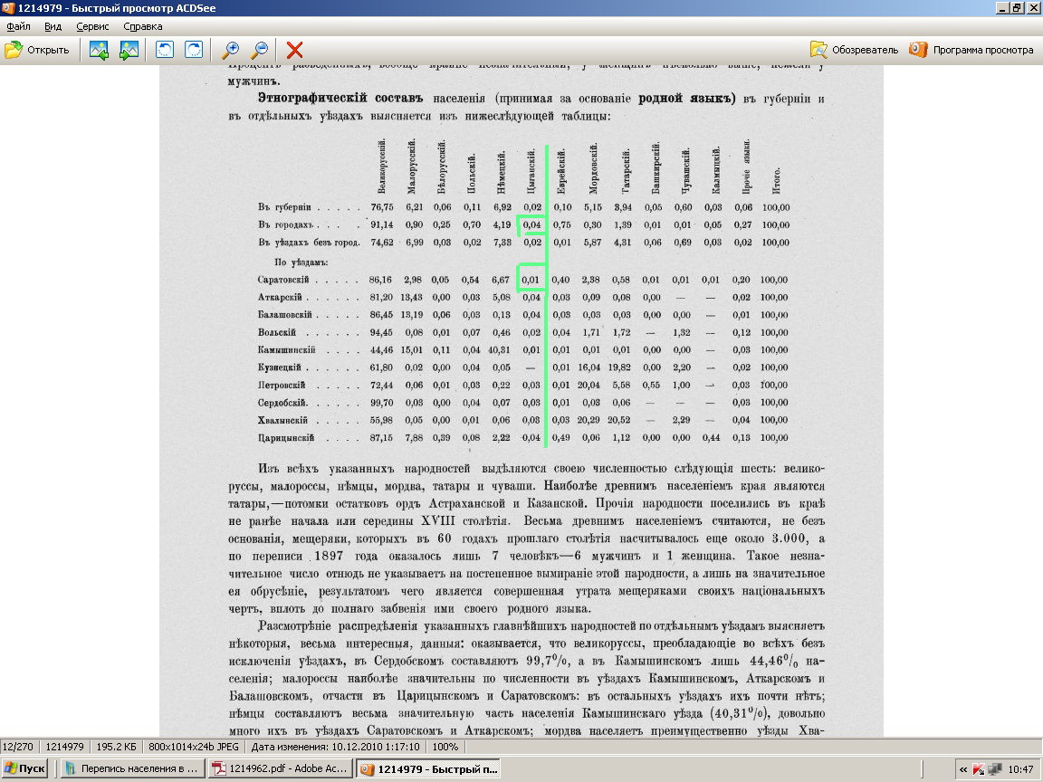Click the 1214979 Быстрый просмотр taskbar button

pyautogui.click(x=428, y=768)
